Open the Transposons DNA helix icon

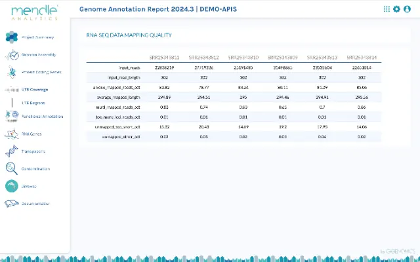pos(11,151)
